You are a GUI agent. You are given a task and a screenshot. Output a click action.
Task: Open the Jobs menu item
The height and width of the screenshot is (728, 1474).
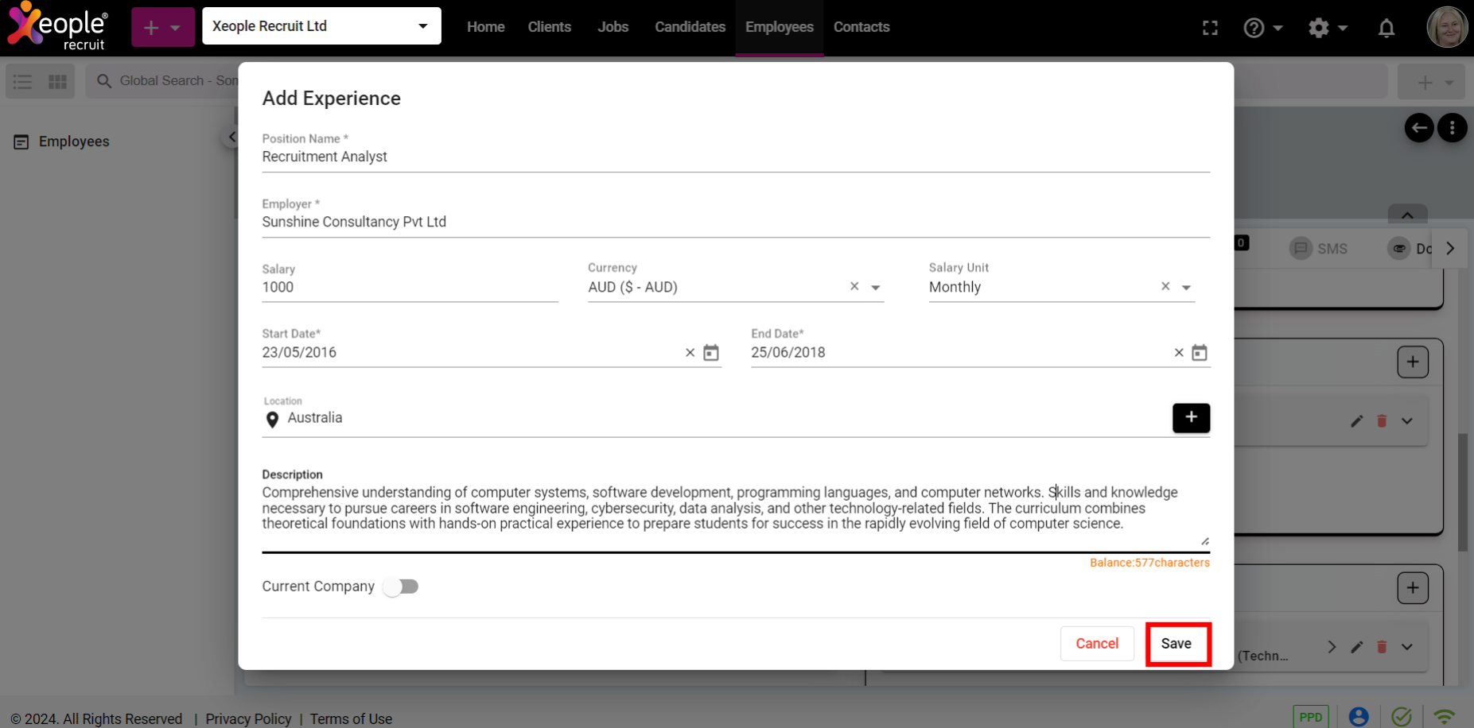point(613,27)
